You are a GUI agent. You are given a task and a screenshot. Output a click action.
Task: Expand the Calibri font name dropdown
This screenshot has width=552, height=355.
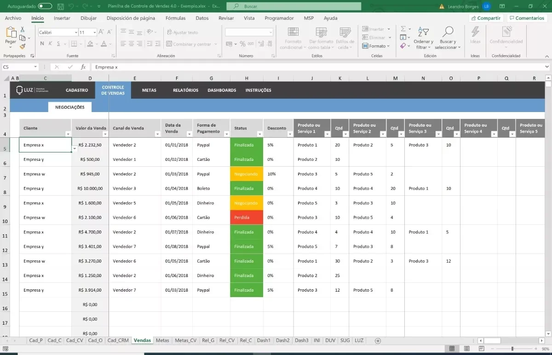pyautogui.click(x=76, y=33)
